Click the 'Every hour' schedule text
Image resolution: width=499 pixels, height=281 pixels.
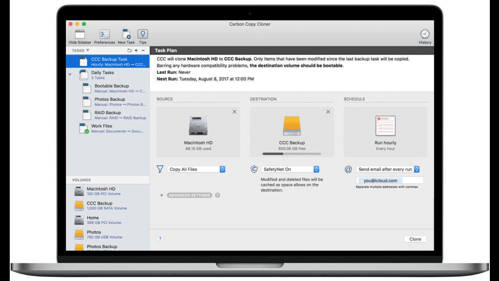coord(385,149)
